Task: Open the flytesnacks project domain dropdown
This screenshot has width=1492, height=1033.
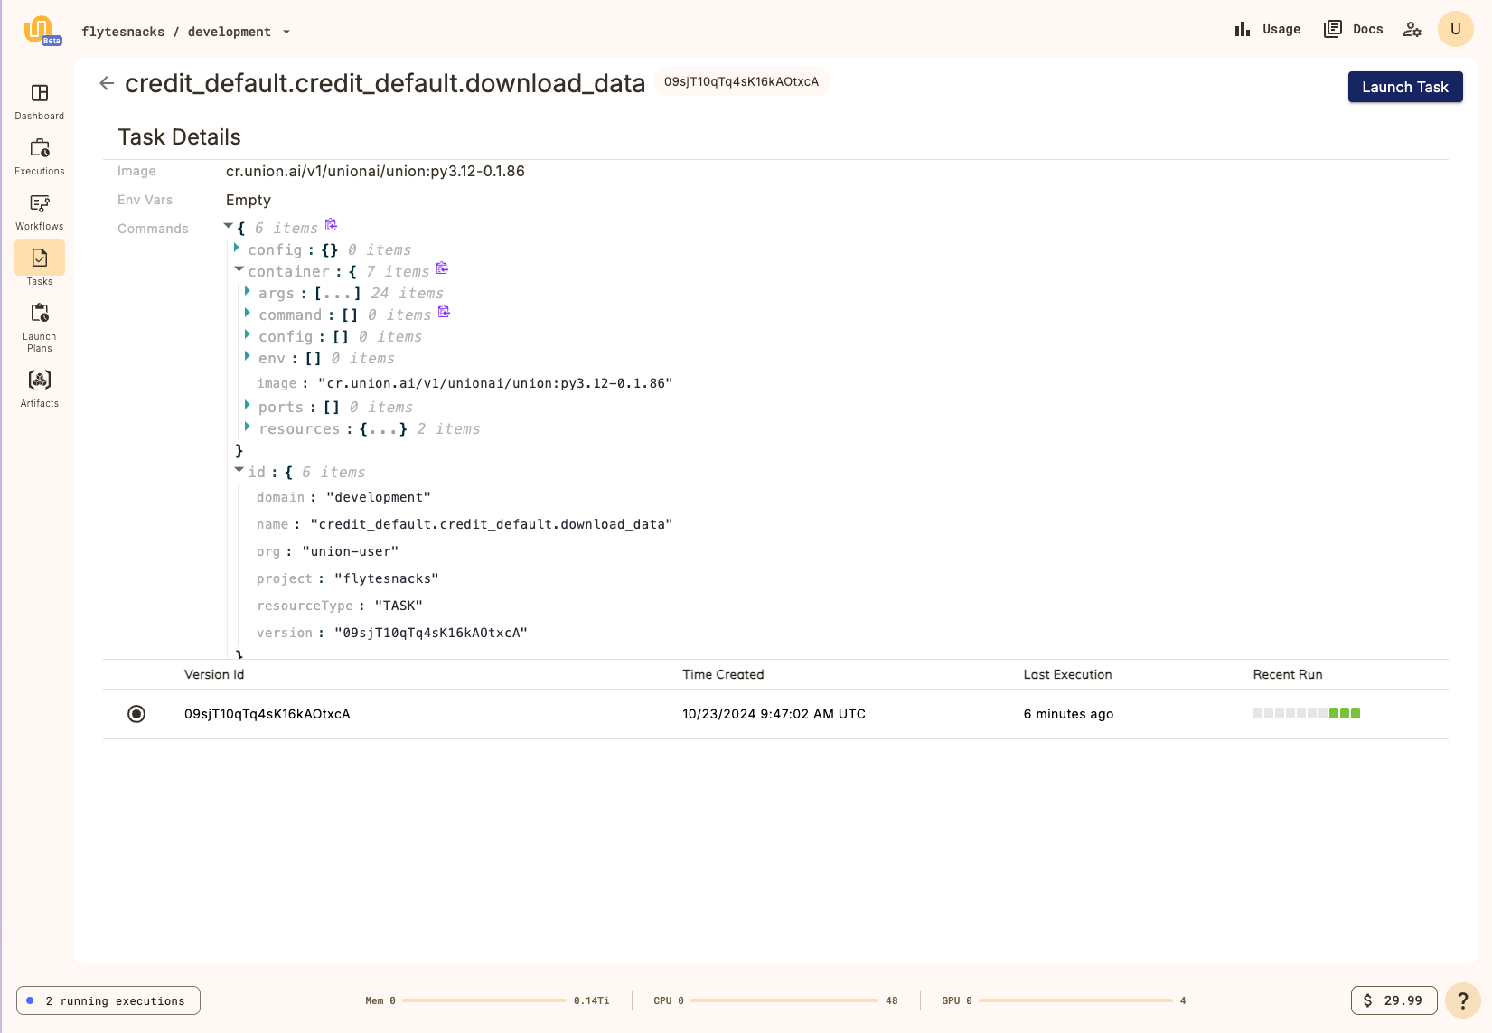Action: pos(286,31)
